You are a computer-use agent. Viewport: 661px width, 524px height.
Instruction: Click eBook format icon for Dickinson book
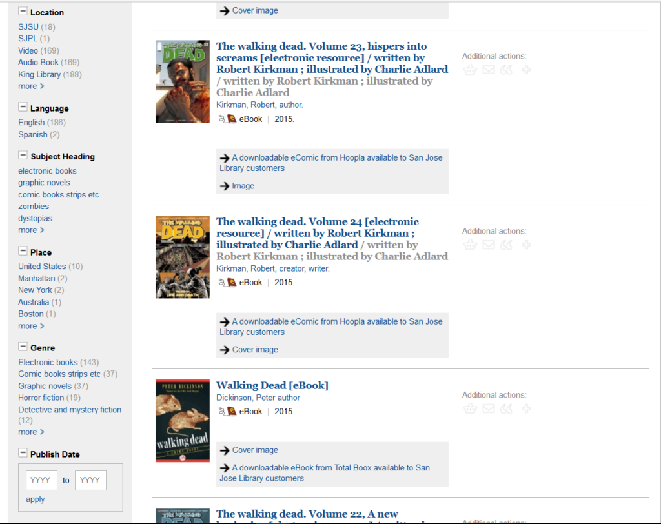pos(227,411)
